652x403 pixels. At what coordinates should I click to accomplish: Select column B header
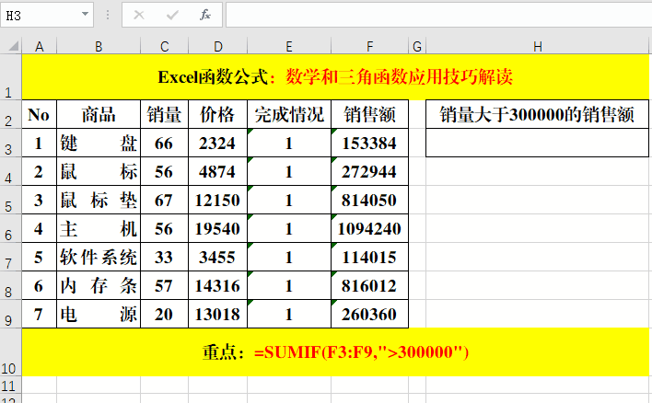[x=99, y=46]
